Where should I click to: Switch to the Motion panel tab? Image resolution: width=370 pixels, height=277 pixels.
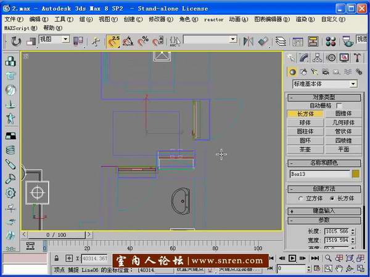click(331, 58)
